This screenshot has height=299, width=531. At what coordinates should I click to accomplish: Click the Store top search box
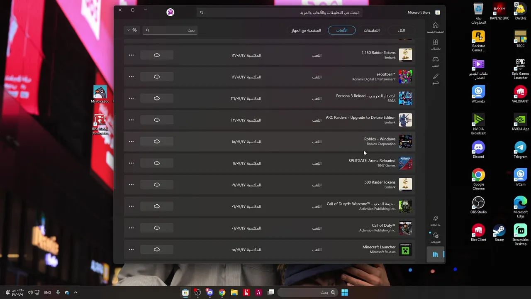[x=280, y=12]
